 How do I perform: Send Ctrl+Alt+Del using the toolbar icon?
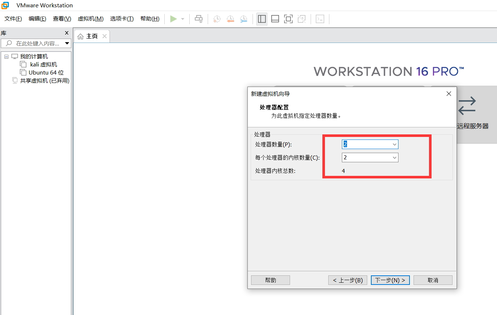point(199,19)
